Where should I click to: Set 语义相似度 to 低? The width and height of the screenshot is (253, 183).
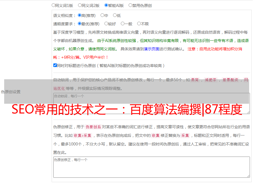[x=115, y=15]
